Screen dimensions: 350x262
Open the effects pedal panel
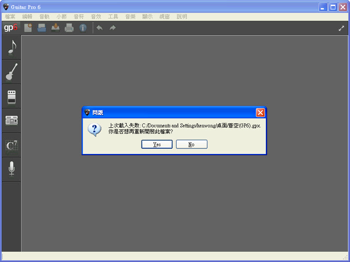[x=12, y=96]
